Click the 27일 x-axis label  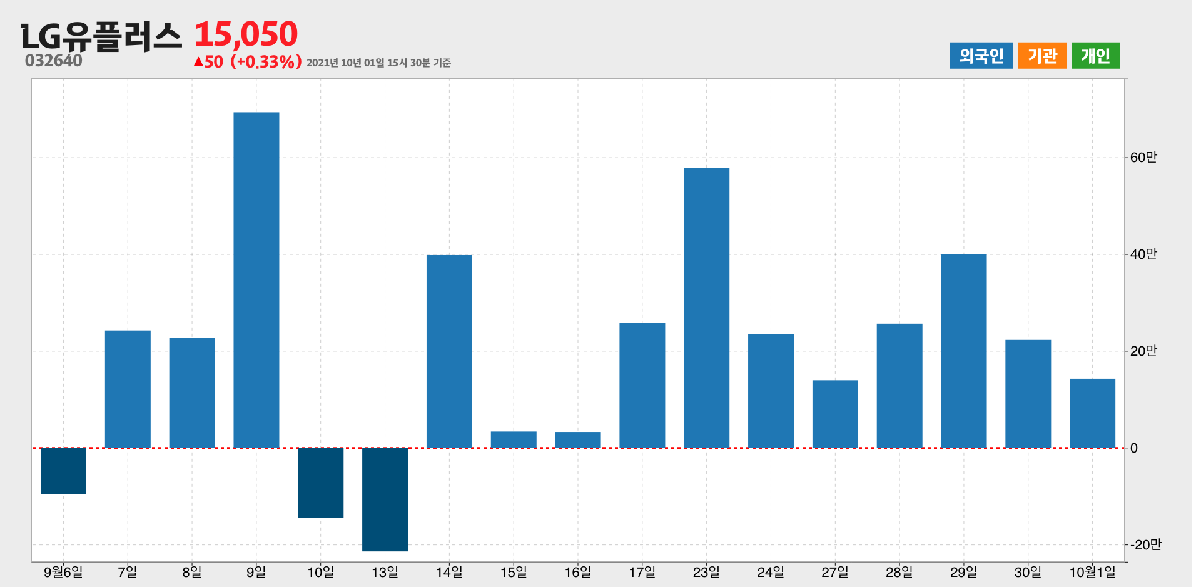click(835, 572)
